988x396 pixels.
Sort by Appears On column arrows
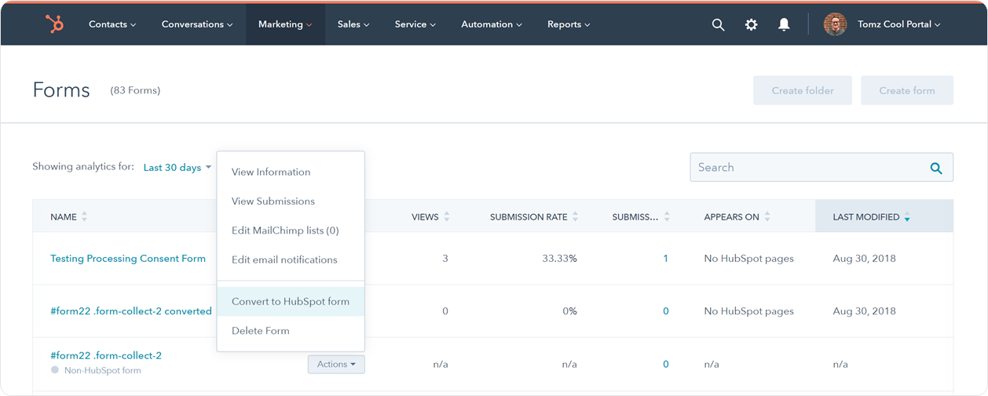(x=767, y=217)
